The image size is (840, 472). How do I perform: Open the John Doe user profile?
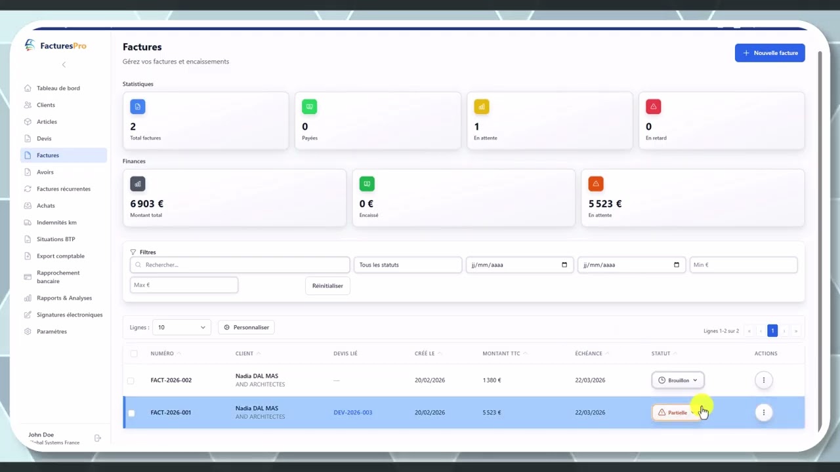54,438
